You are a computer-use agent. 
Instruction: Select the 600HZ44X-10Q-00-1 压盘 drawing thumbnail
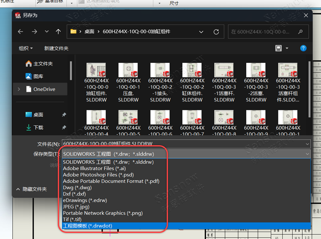[128, 83]
